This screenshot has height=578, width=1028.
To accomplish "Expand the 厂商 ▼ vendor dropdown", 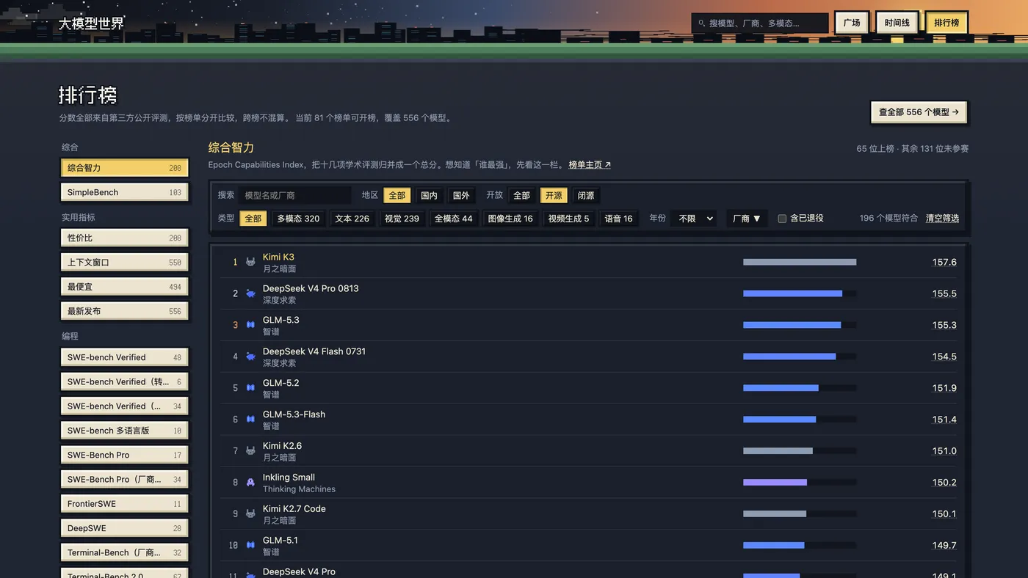I will pyautogui.click(x=747, y=219).
